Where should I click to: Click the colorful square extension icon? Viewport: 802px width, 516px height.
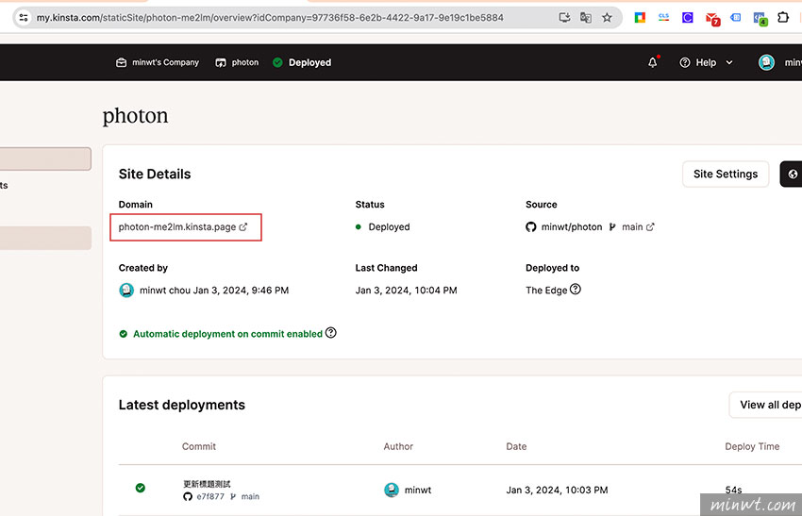[x=640, y=18]
